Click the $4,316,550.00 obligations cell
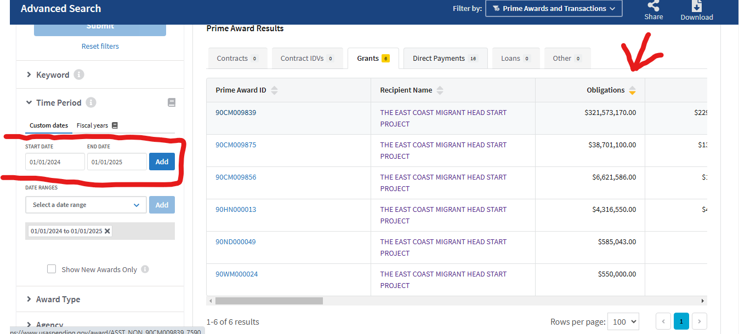 pyautogui.click(x=590, y=215)
